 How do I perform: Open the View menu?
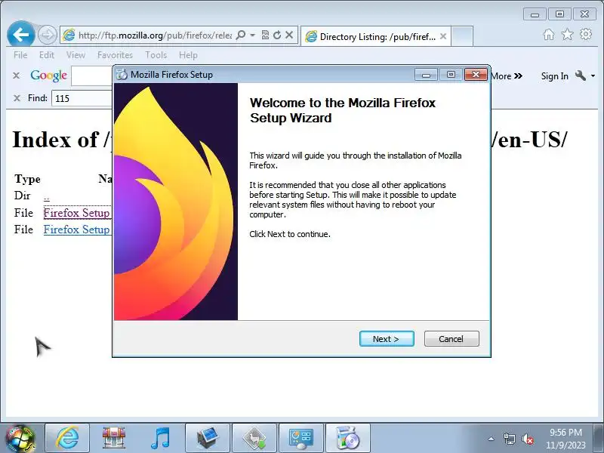(x=75, y=55)
